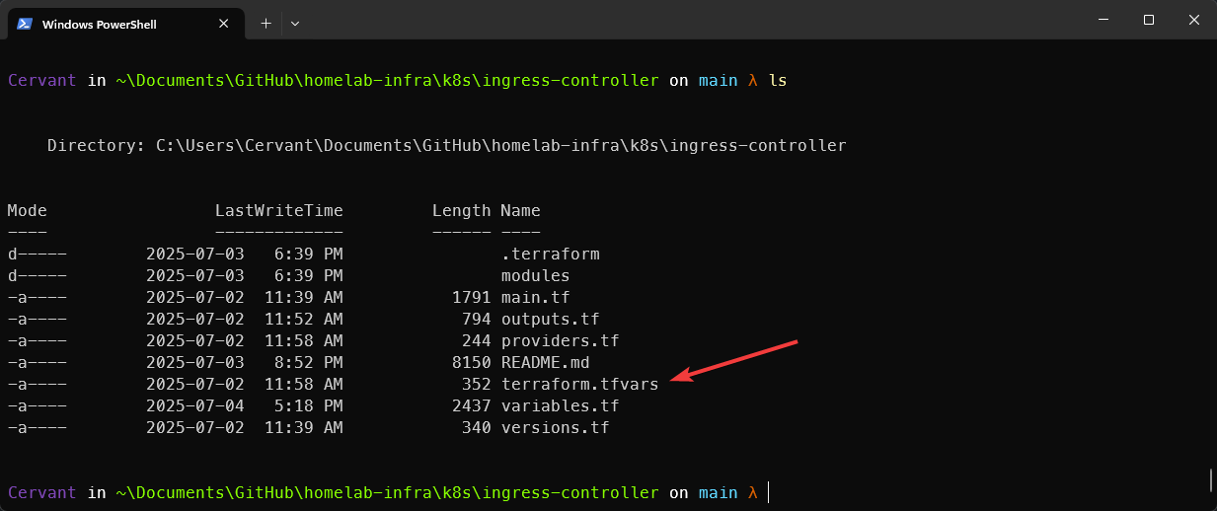The image size is (1217, 511).
Task: Click the variables.tf file name
Action: tap(560, 405)
